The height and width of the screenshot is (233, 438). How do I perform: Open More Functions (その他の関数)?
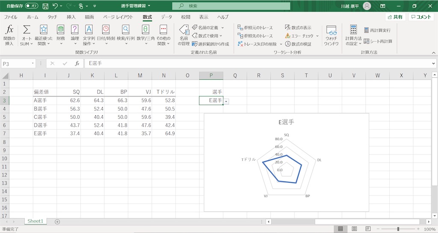click(163, 35)
